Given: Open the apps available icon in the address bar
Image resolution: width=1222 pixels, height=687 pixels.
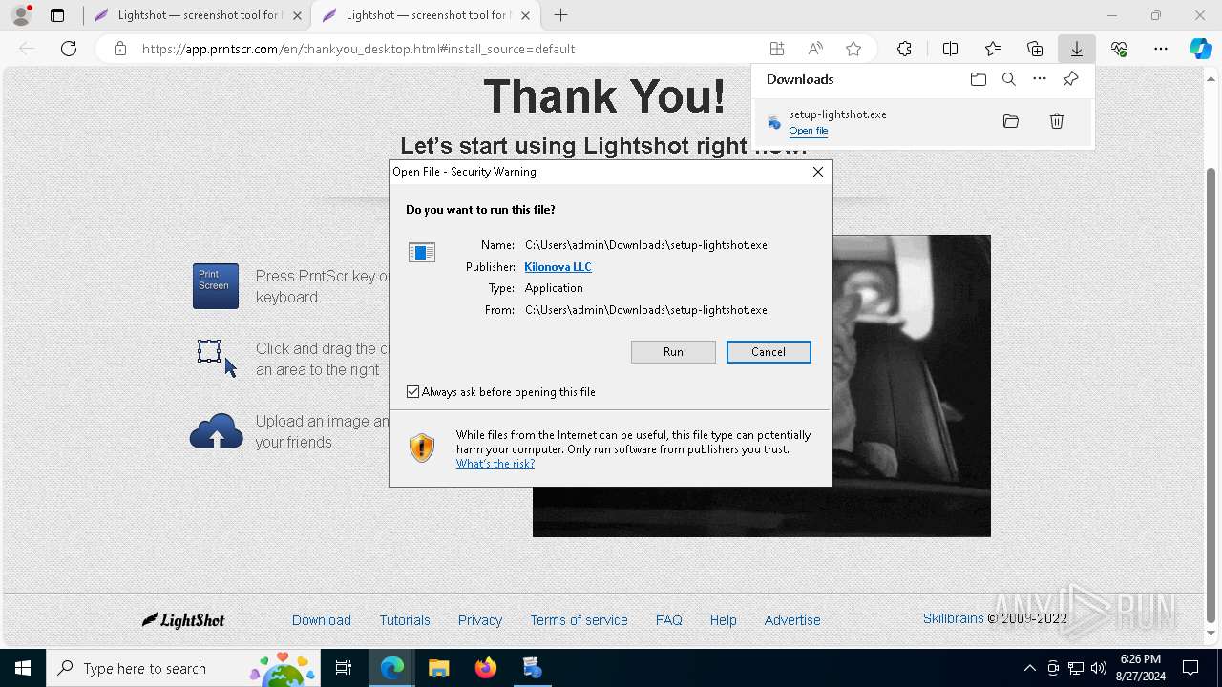Looking at the screenshot, I should (777, 49).
